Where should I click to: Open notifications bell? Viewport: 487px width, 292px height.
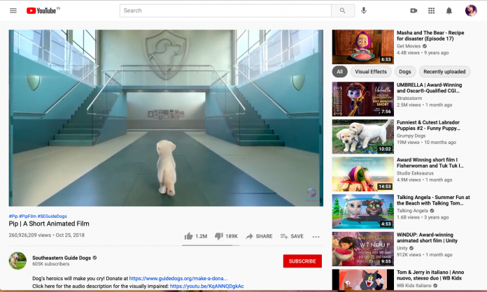[x=449, y=11]
